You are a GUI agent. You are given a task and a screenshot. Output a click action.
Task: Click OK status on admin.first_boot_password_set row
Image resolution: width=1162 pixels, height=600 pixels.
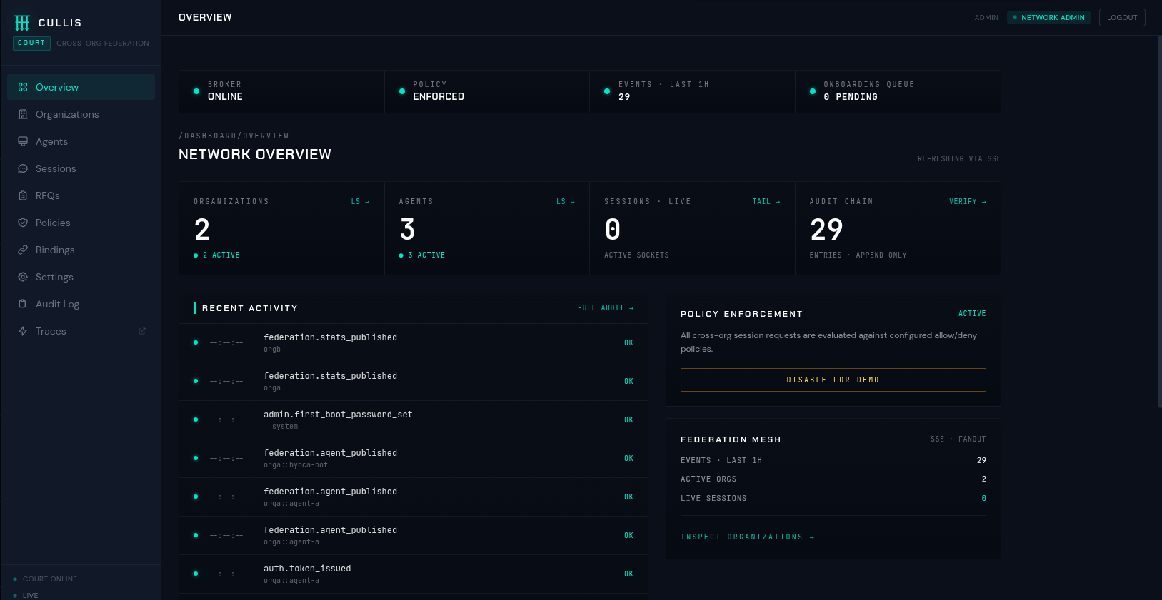(x=628, y=420)
